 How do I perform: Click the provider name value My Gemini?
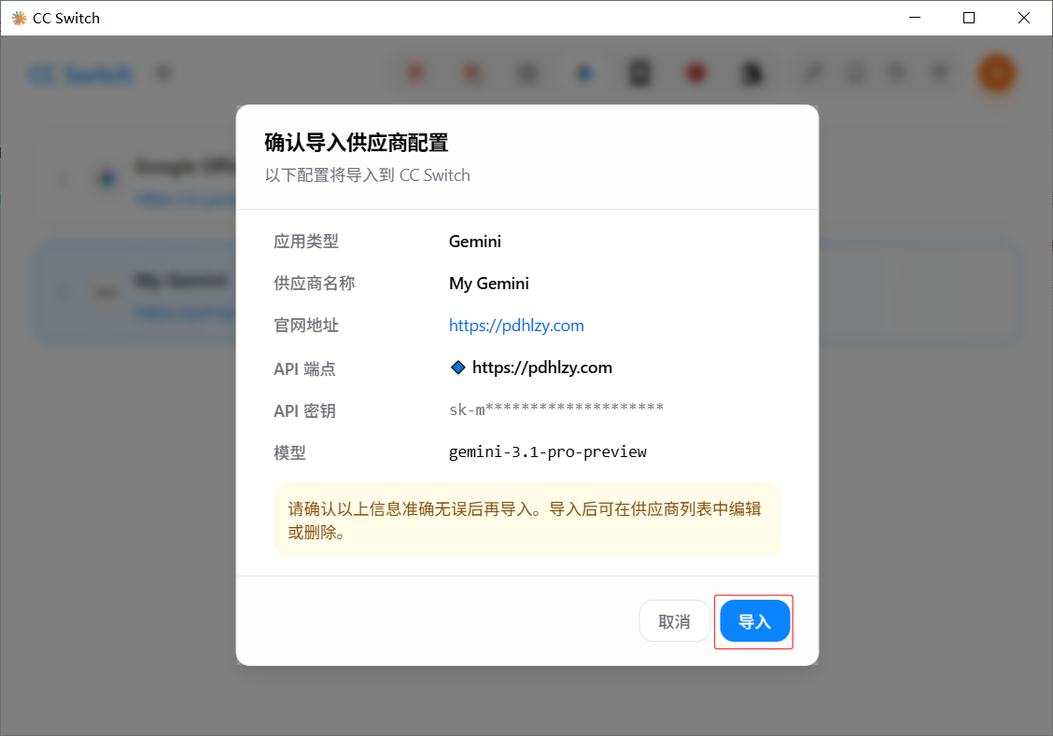click(x=489, y=284)
